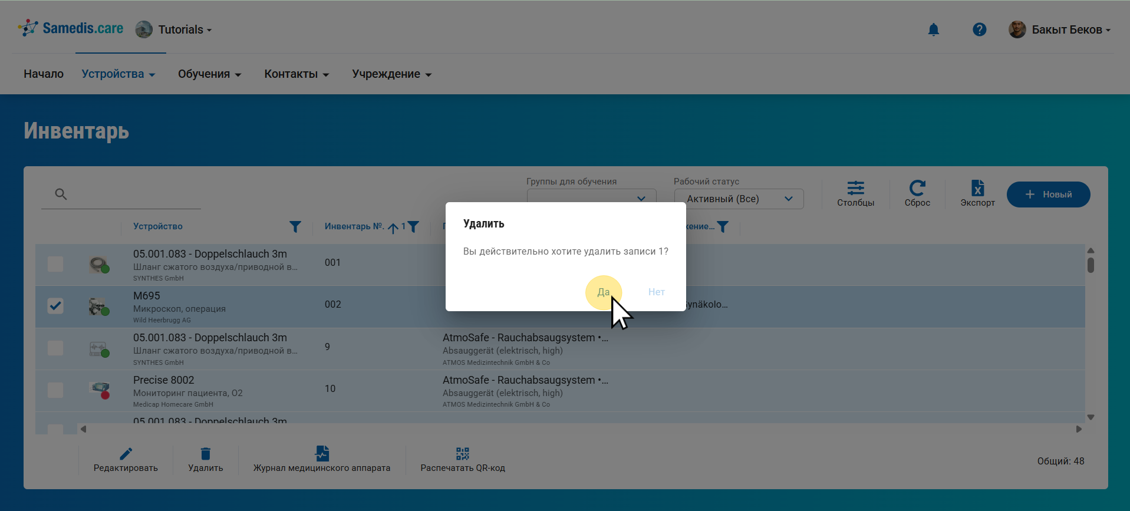Click the Редактировать pencil icon

point(126,454)
